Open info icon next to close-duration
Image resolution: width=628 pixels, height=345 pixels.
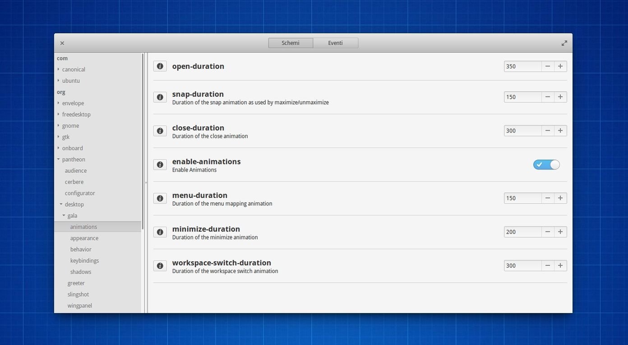(x=160, y=131)
